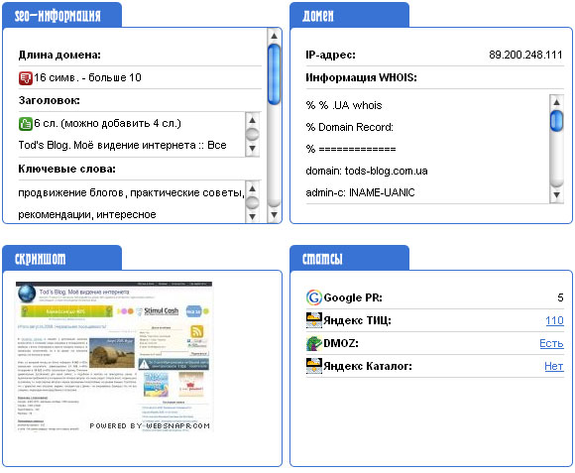
Task: Click the tods-blog site screenshot thumbnail
Action: click(114, 356)
